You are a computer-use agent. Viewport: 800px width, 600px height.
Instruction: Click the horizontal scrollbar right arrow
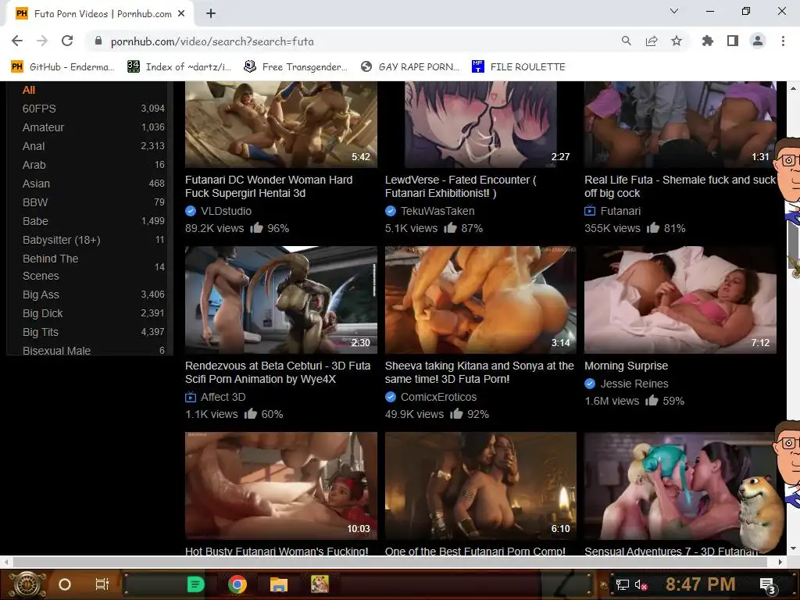[780, 562]
